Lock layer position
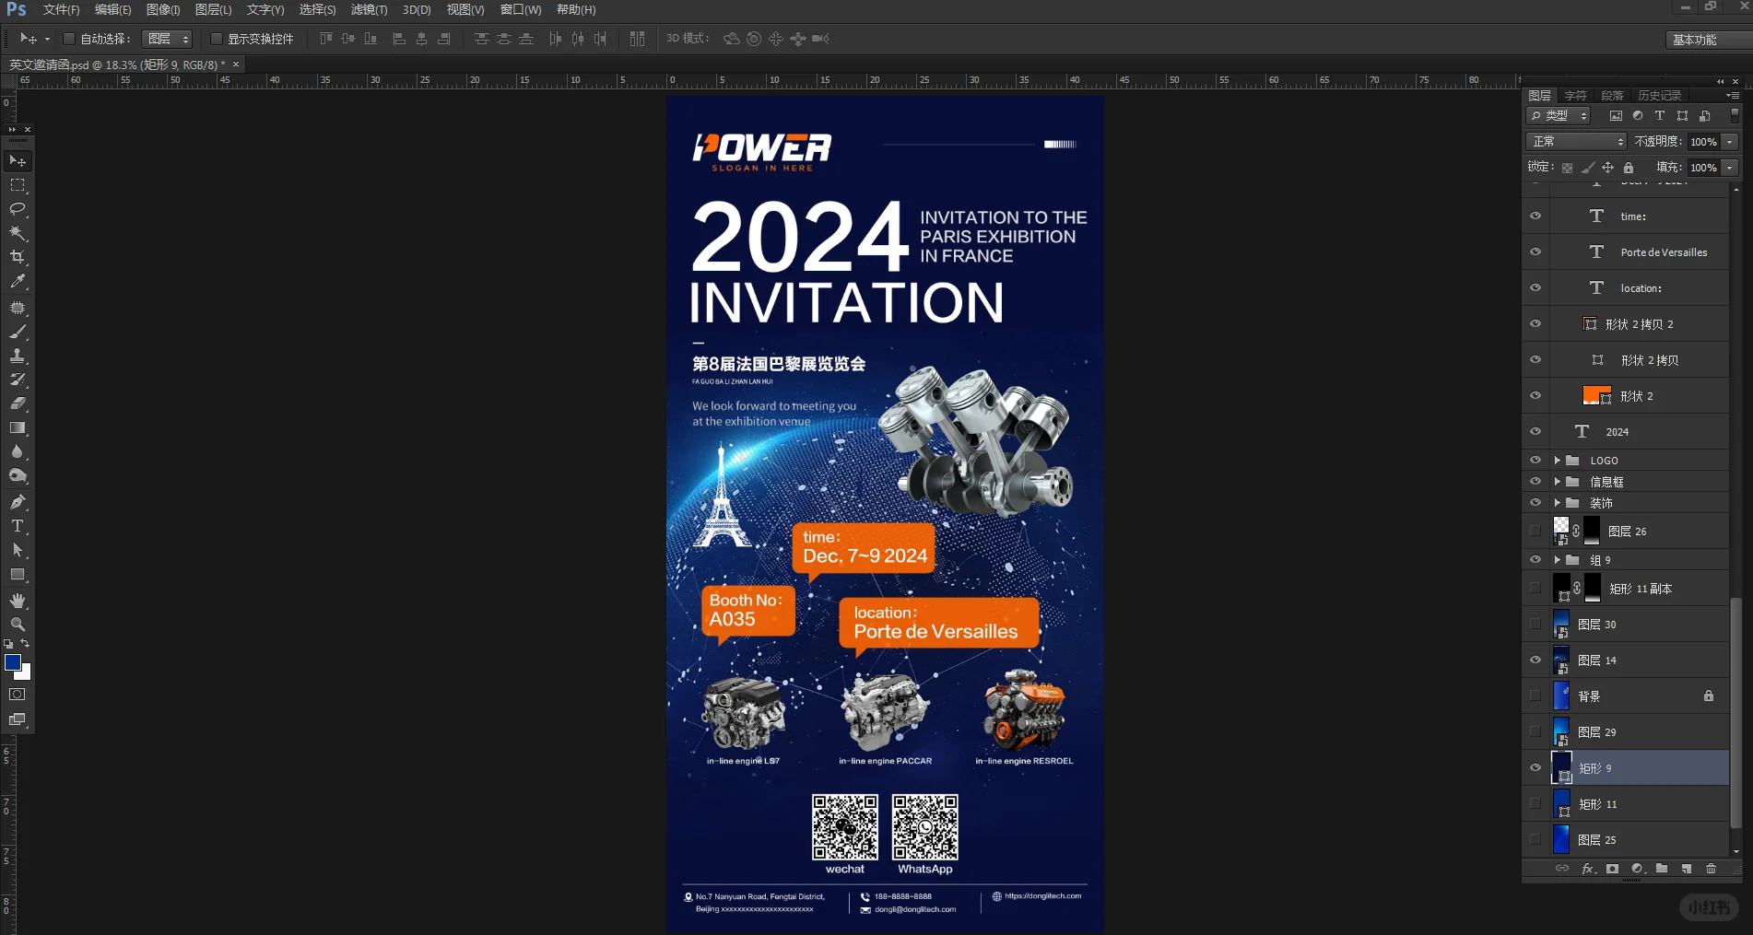The height and width of the screenshot is (935, 1753). click(1607, 168)
